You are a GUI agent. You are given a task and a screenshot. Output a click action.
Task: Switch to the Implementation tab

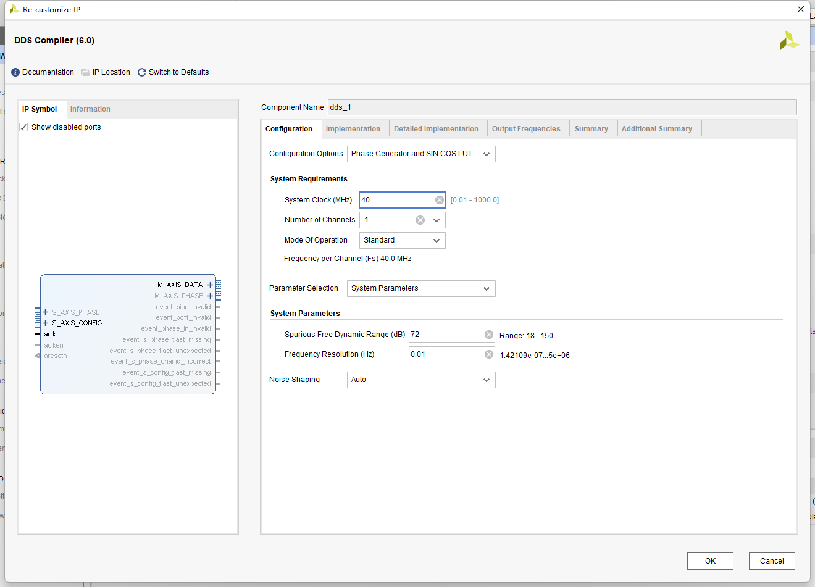[x=353, y=129]
